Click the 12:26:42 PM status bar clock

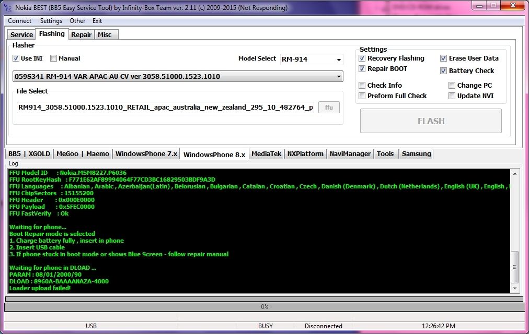pyautogui.click(x=438, y=326)
